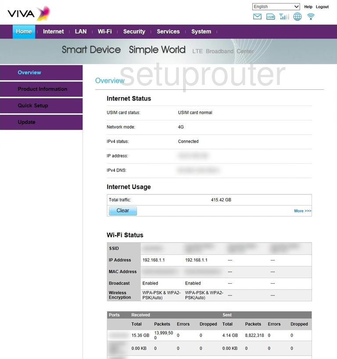
Task: Select the System menu
Action: pyautogui.click(x=201, y=32)
